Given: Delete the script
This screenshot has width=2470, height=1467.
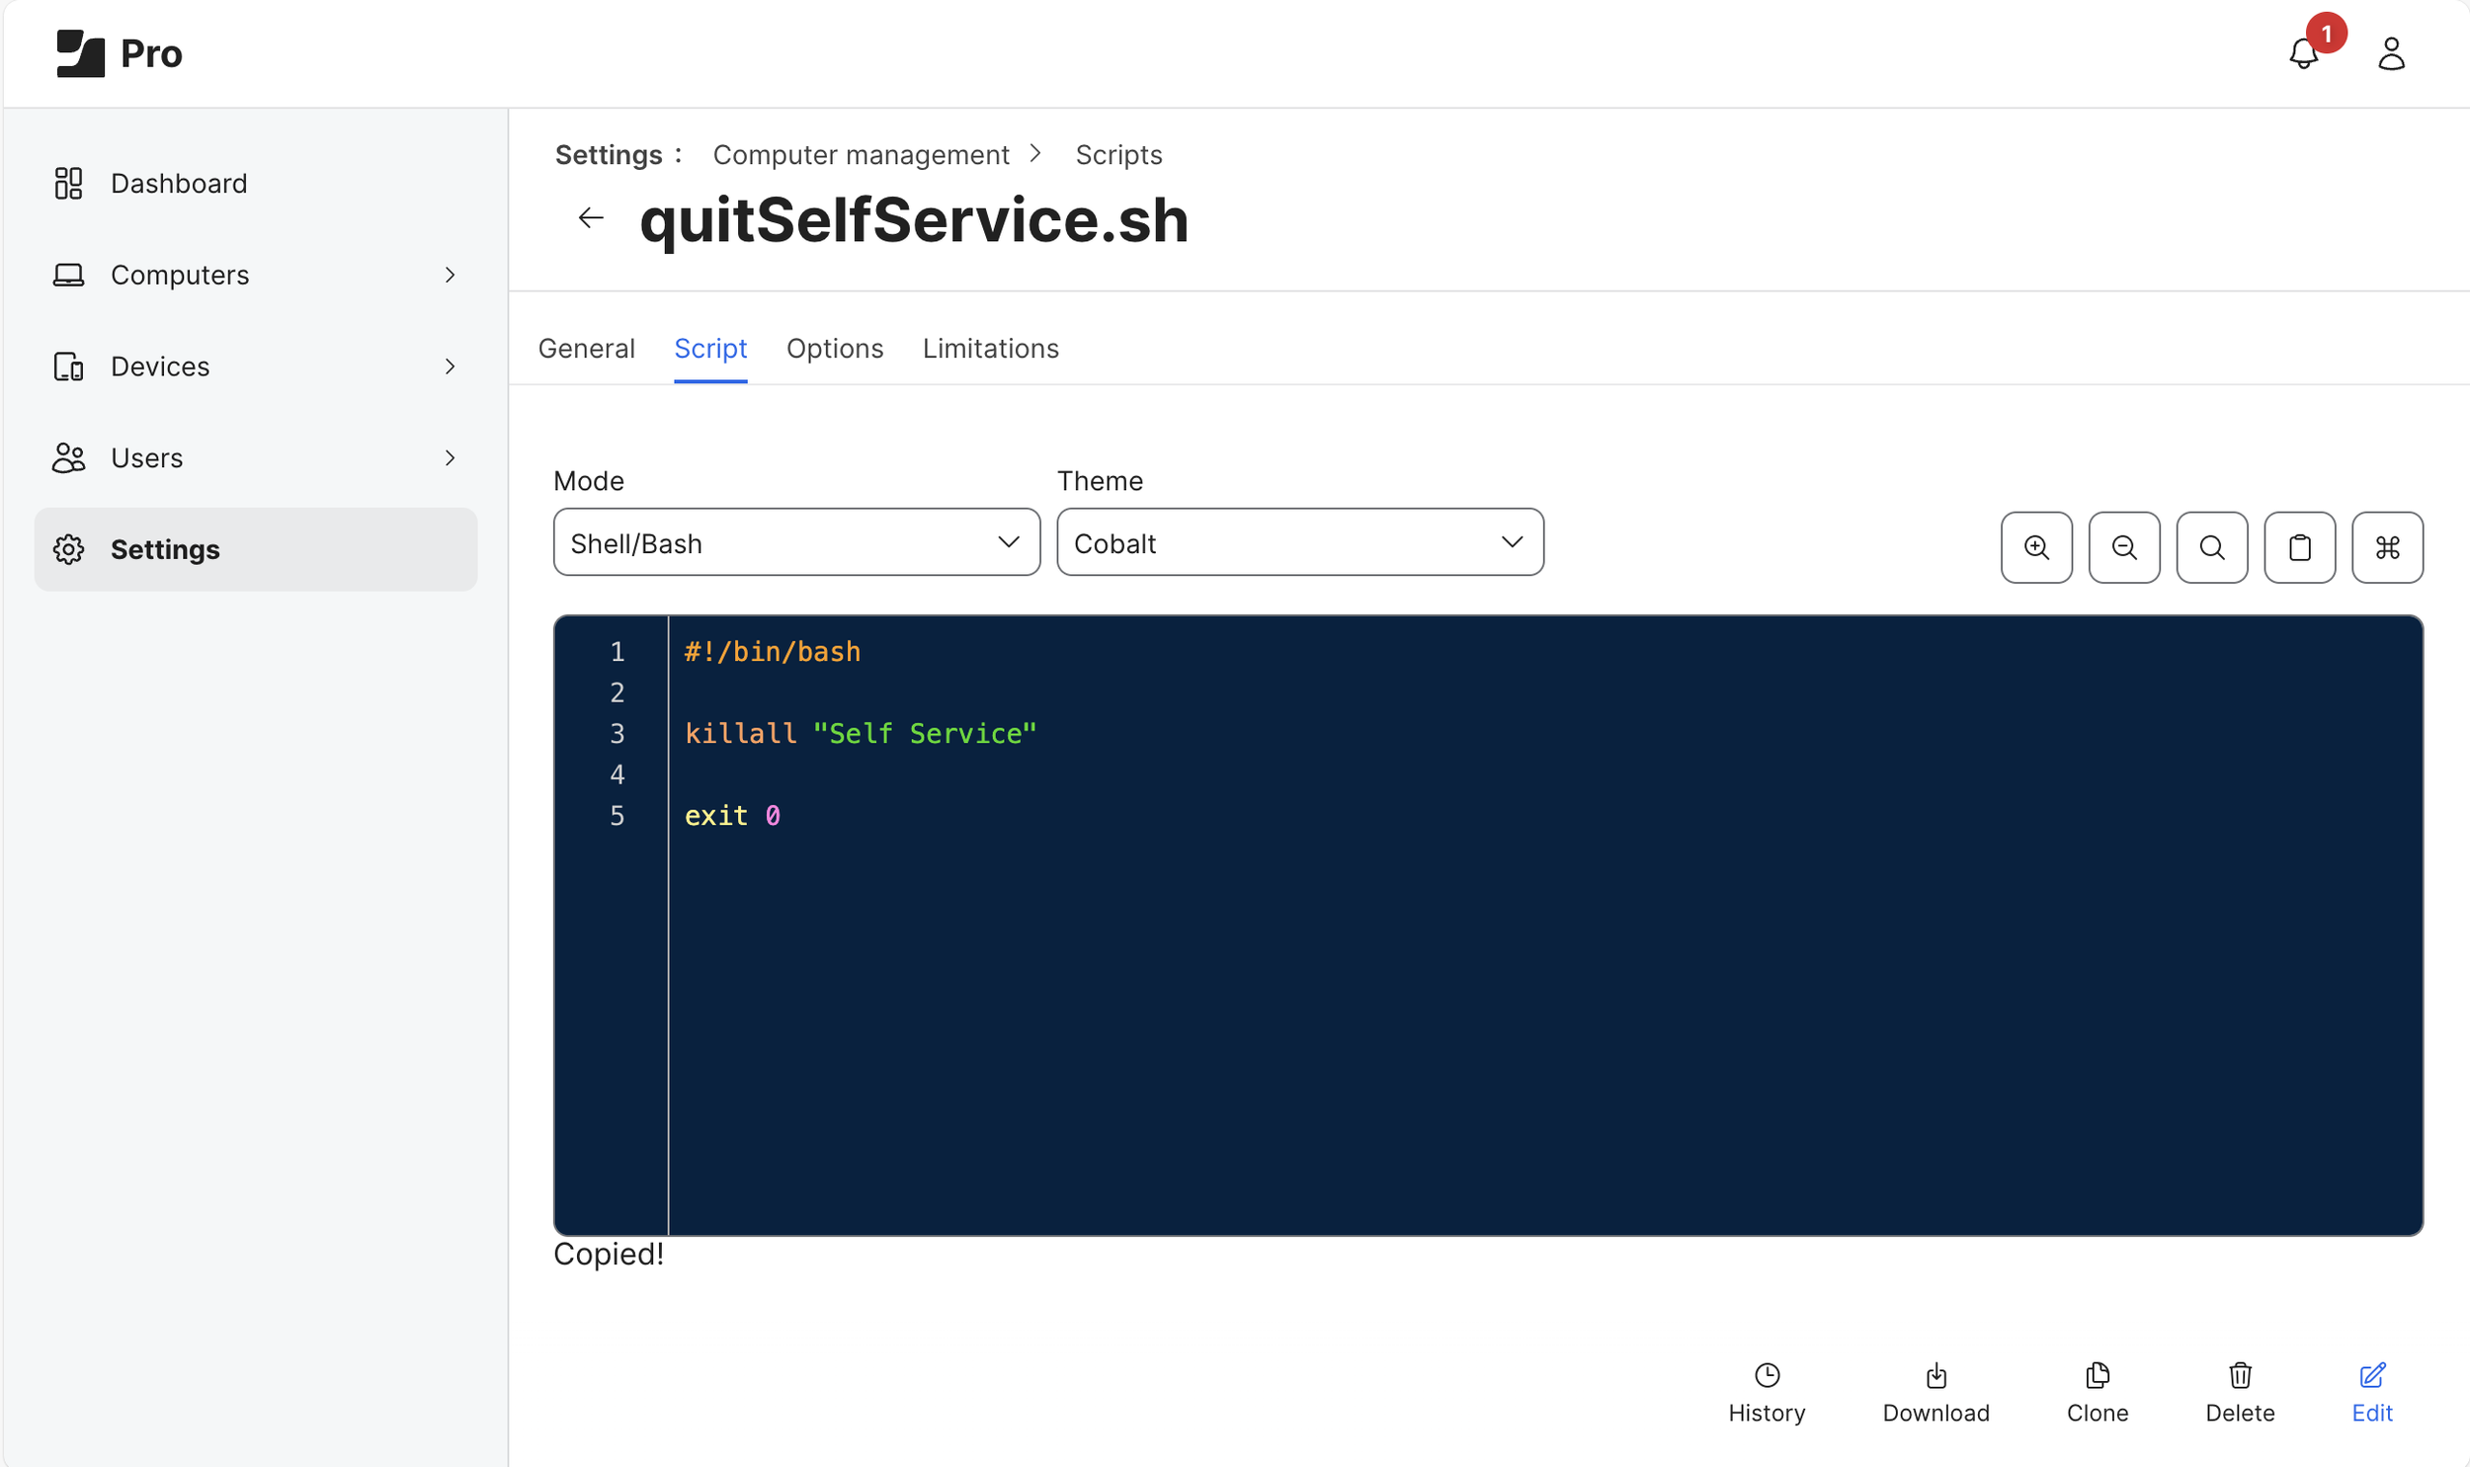Looking at the screenshot, I should tap(2239, 1392).
